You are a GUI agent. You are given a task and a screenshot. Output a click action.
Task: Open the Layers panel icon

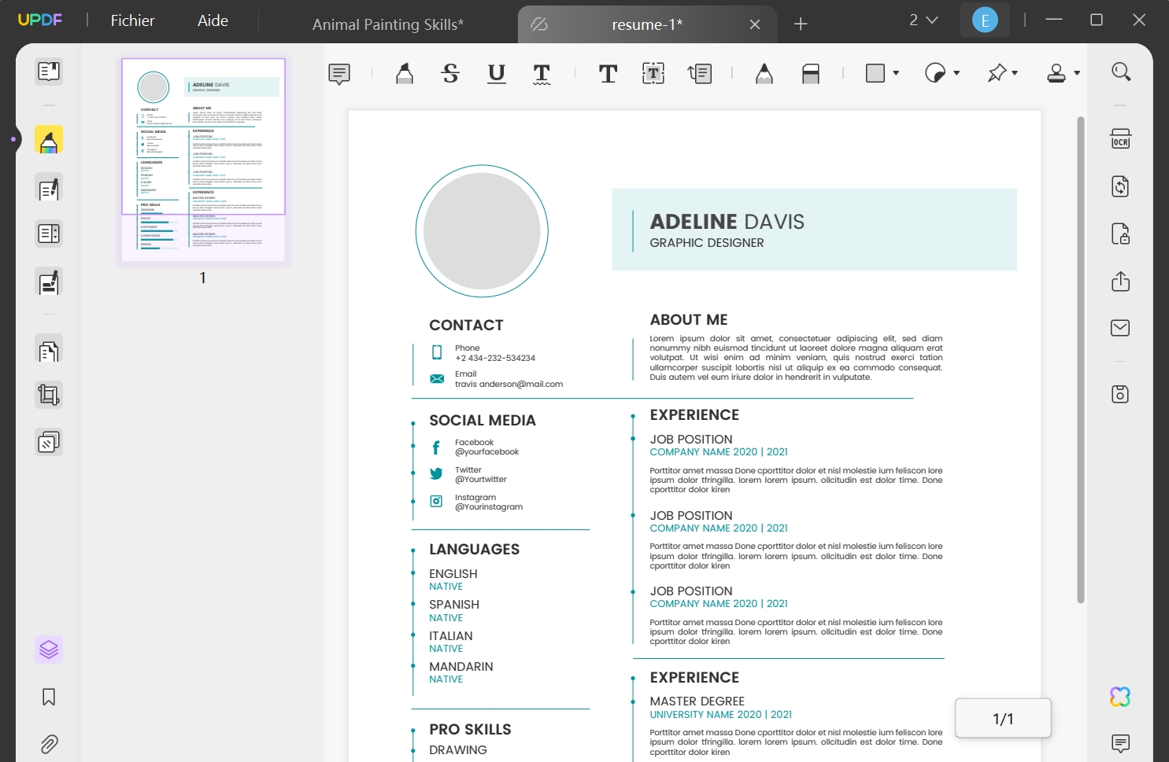point(49,650)
